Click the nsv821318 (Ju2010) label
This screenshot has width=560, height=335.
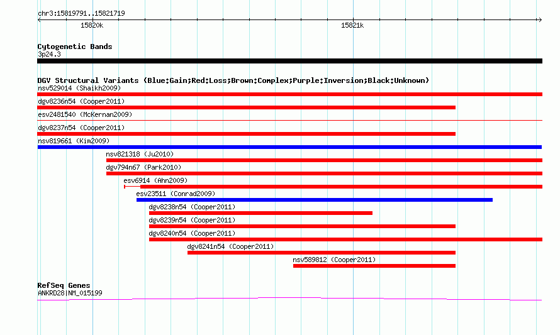pos(140,154)
